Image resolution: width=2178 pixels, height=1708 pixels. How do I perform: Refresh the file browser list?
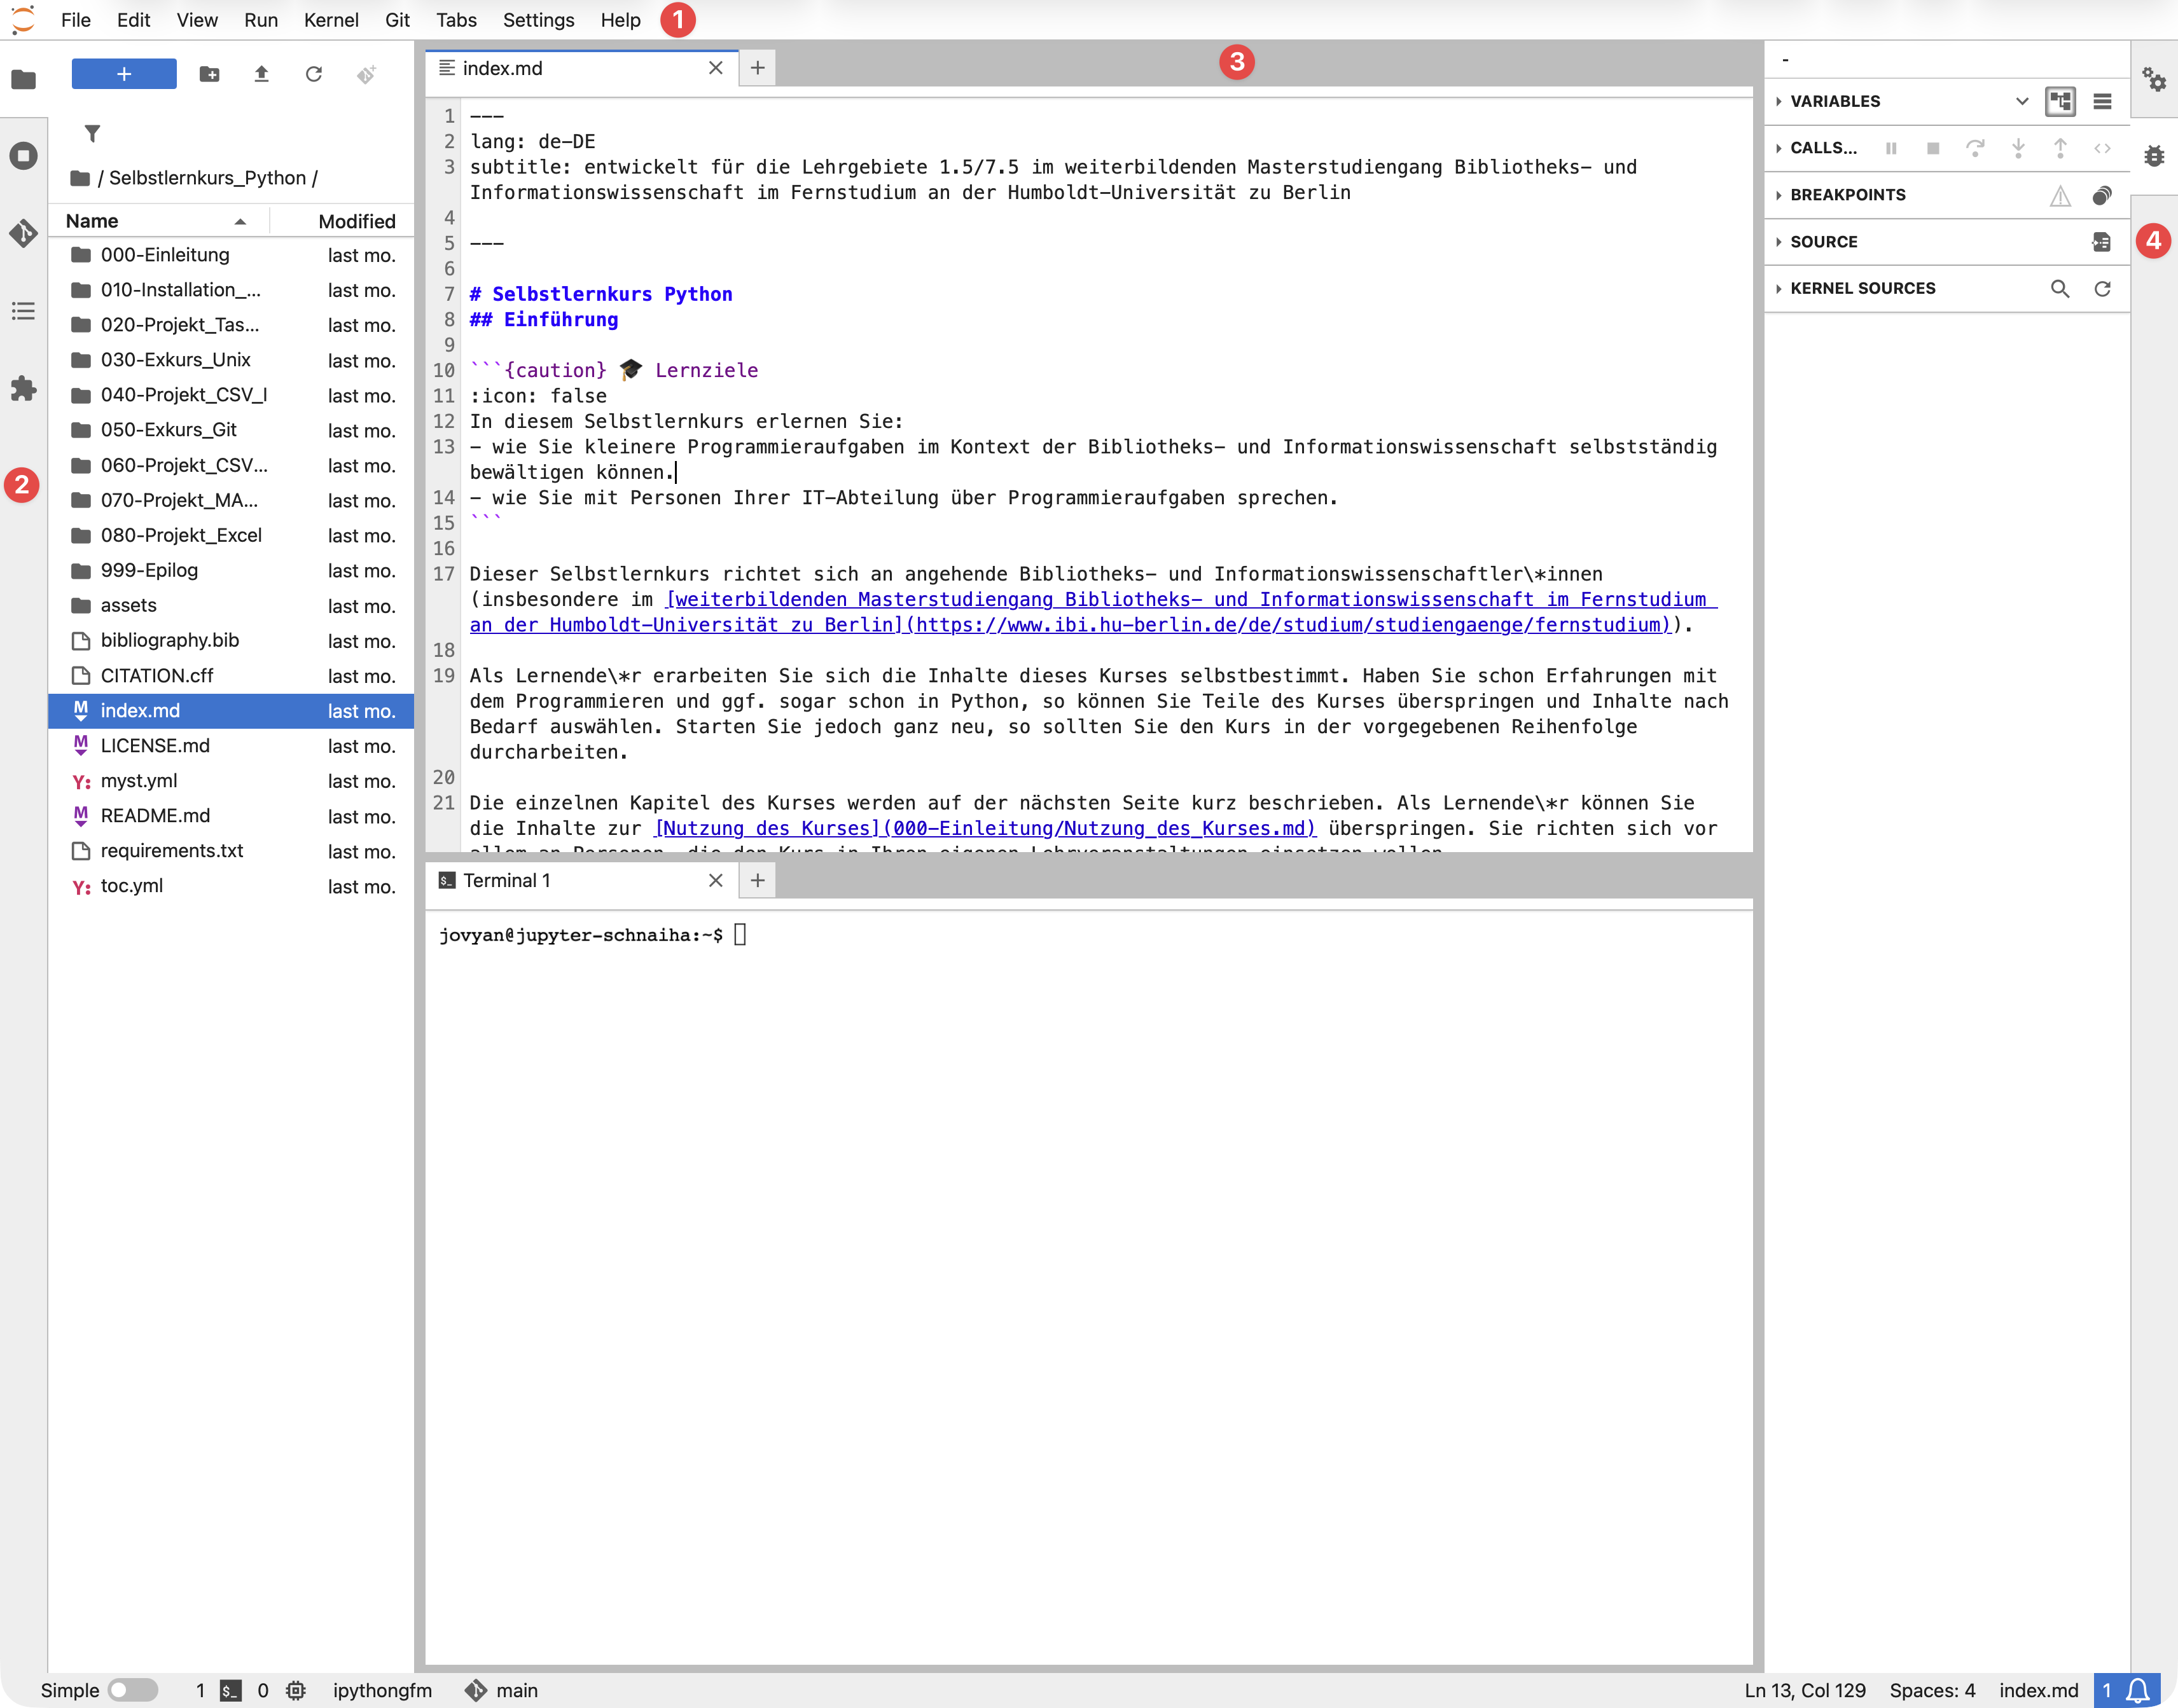pos(313,74)
